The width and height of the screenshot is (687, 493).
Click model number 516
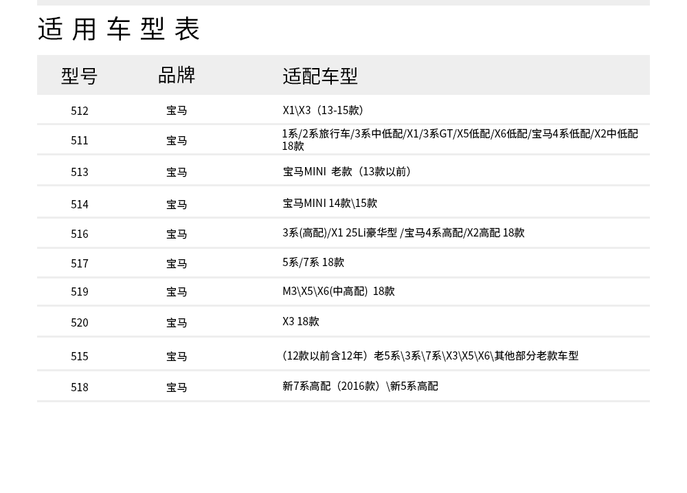coord(80,234)
